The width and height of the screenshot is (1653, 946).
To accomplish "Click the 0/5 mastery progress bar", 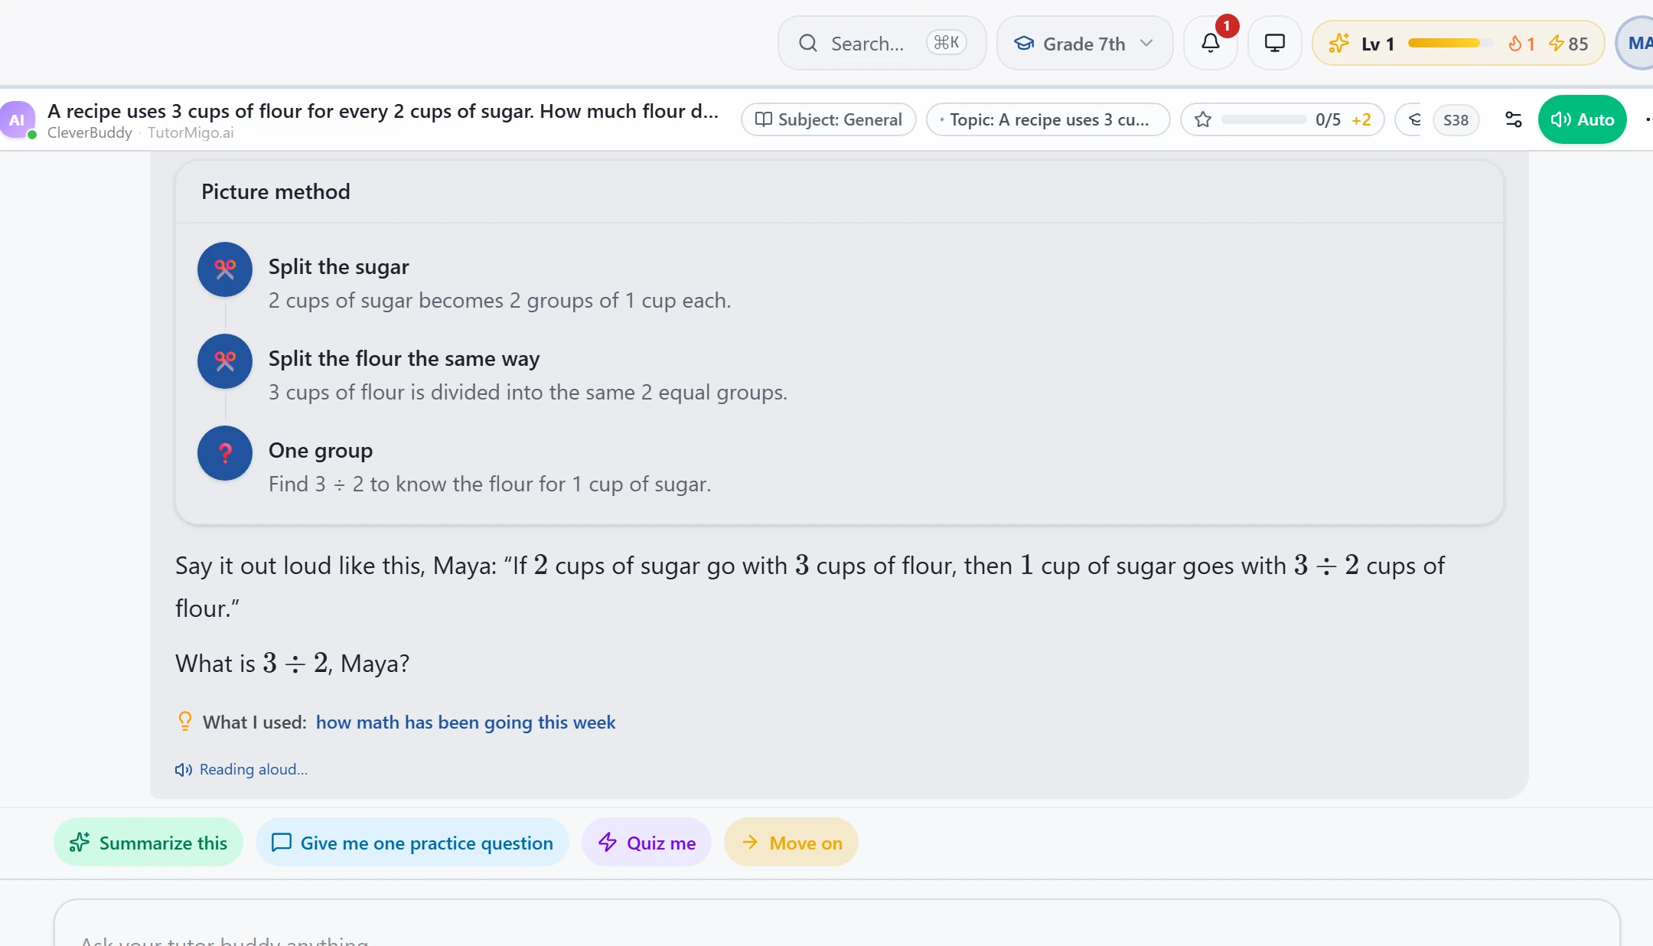I will pos(1264,119).
